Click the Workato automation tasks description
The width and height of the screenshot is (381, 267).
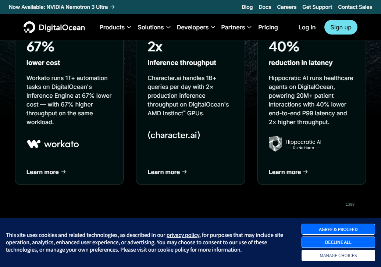69,100
